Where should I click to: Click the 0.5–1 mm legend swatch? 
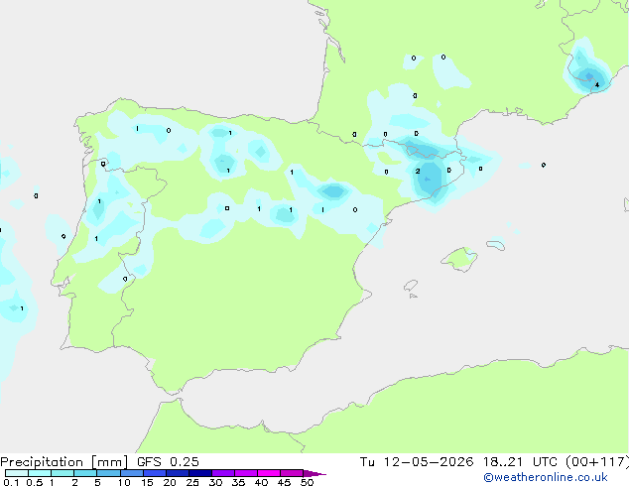[40, 473]
